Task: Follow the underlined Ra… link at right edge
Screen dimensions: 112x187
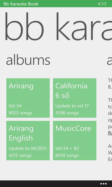Action: [x=110, y=133]
